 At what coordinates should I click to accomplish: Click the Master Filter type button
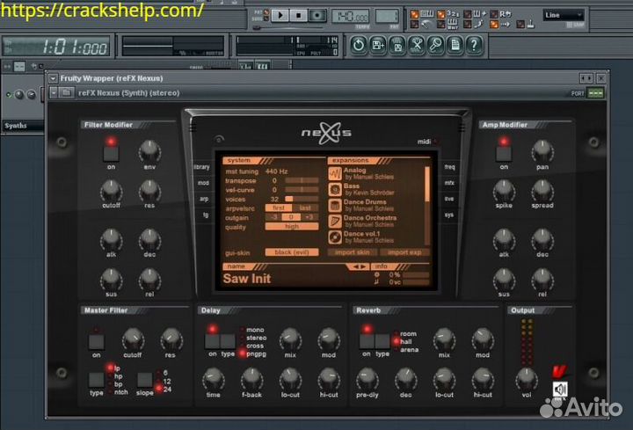pyautogui.click(x=96, y=380)
